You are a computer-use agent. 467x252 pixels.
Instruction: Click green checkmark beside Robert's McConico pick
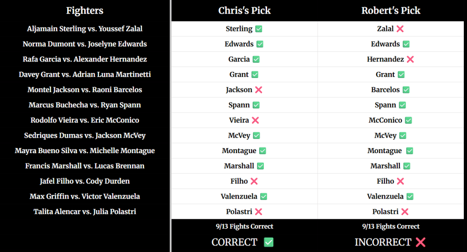tap(409, 120)
